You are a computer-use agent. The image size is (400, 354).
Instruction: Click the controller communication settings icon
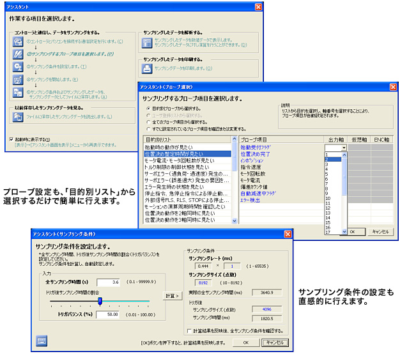pyautogui.click(x=18, y=42)
